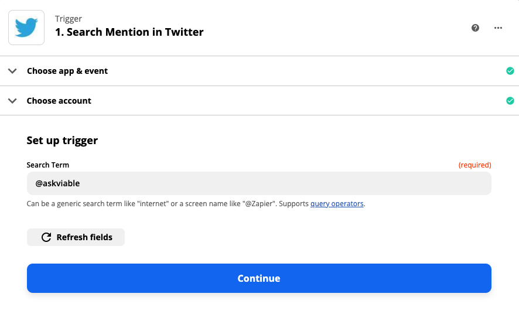Click the Refresh fields button
Image resolution: width=519 pixels, height=321 pixels.
(76, 237)
